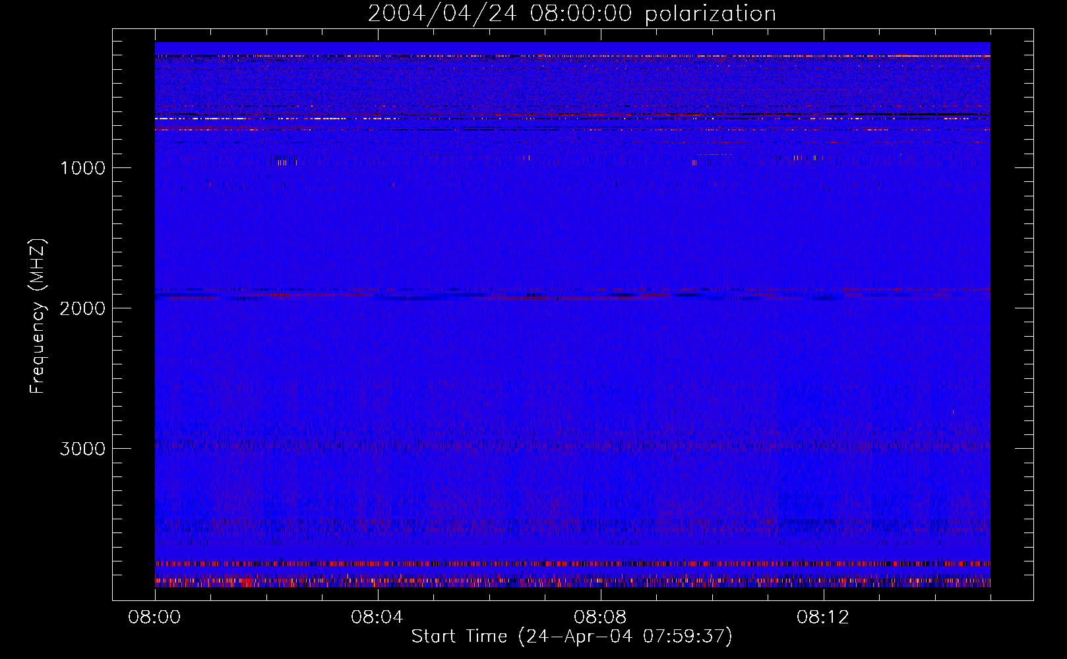Viewport: 1067px width, 659px height.
Task: Click the plot title '2004/04/24 08:00:00 polarization'
Action: point(572,13)
